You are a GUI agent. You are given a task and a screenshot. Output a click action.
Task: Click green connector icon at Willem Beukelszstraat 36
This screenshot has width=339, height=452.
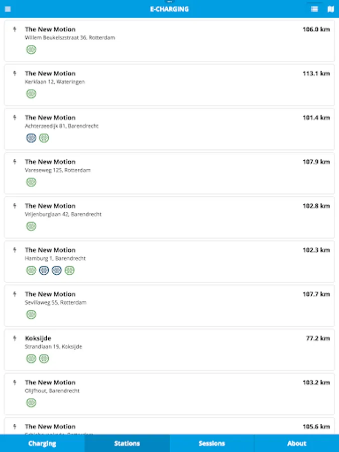pyautogui.click(x=31, y=50)
